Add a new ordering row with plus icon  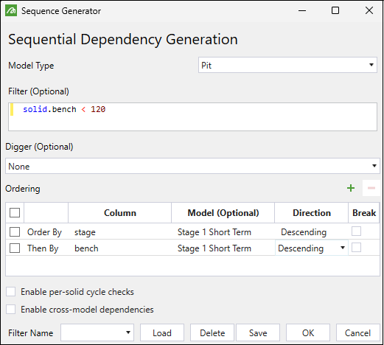click(x=351, y=188)
